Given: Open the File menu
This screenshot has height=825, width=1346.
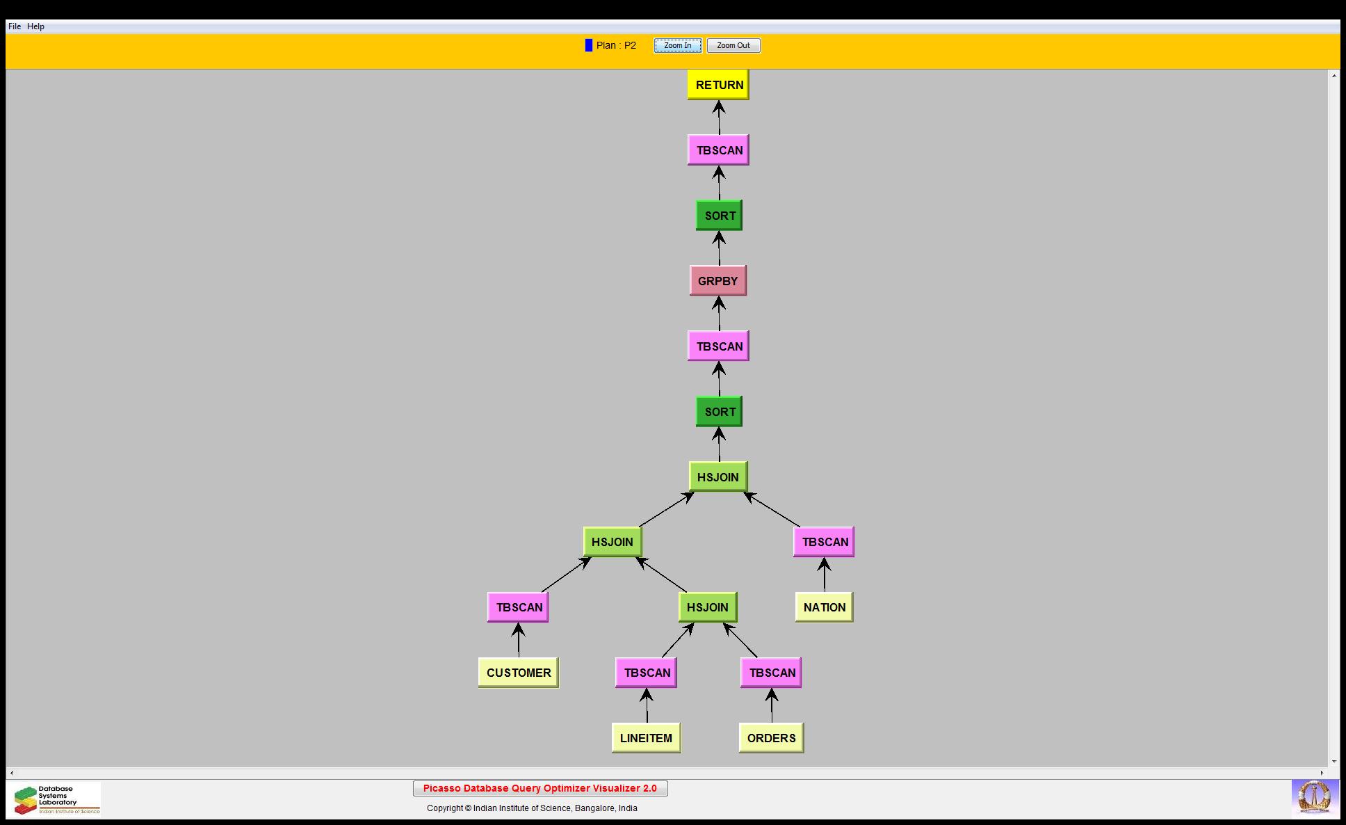Looking at the screenshot, I should tap(15, 26).
